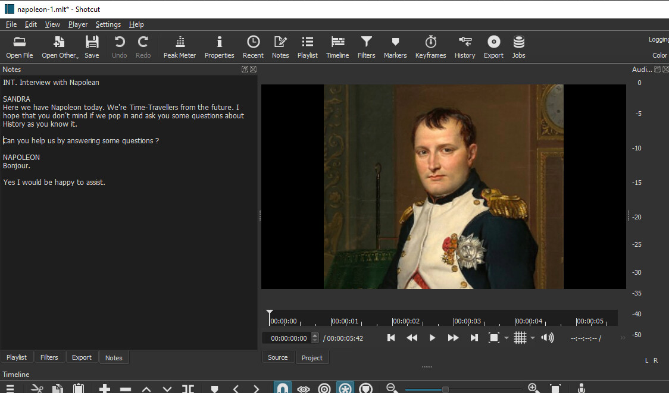
Task: Expand the zoom options dropdown arrow
Action: (x=507, y=338)
